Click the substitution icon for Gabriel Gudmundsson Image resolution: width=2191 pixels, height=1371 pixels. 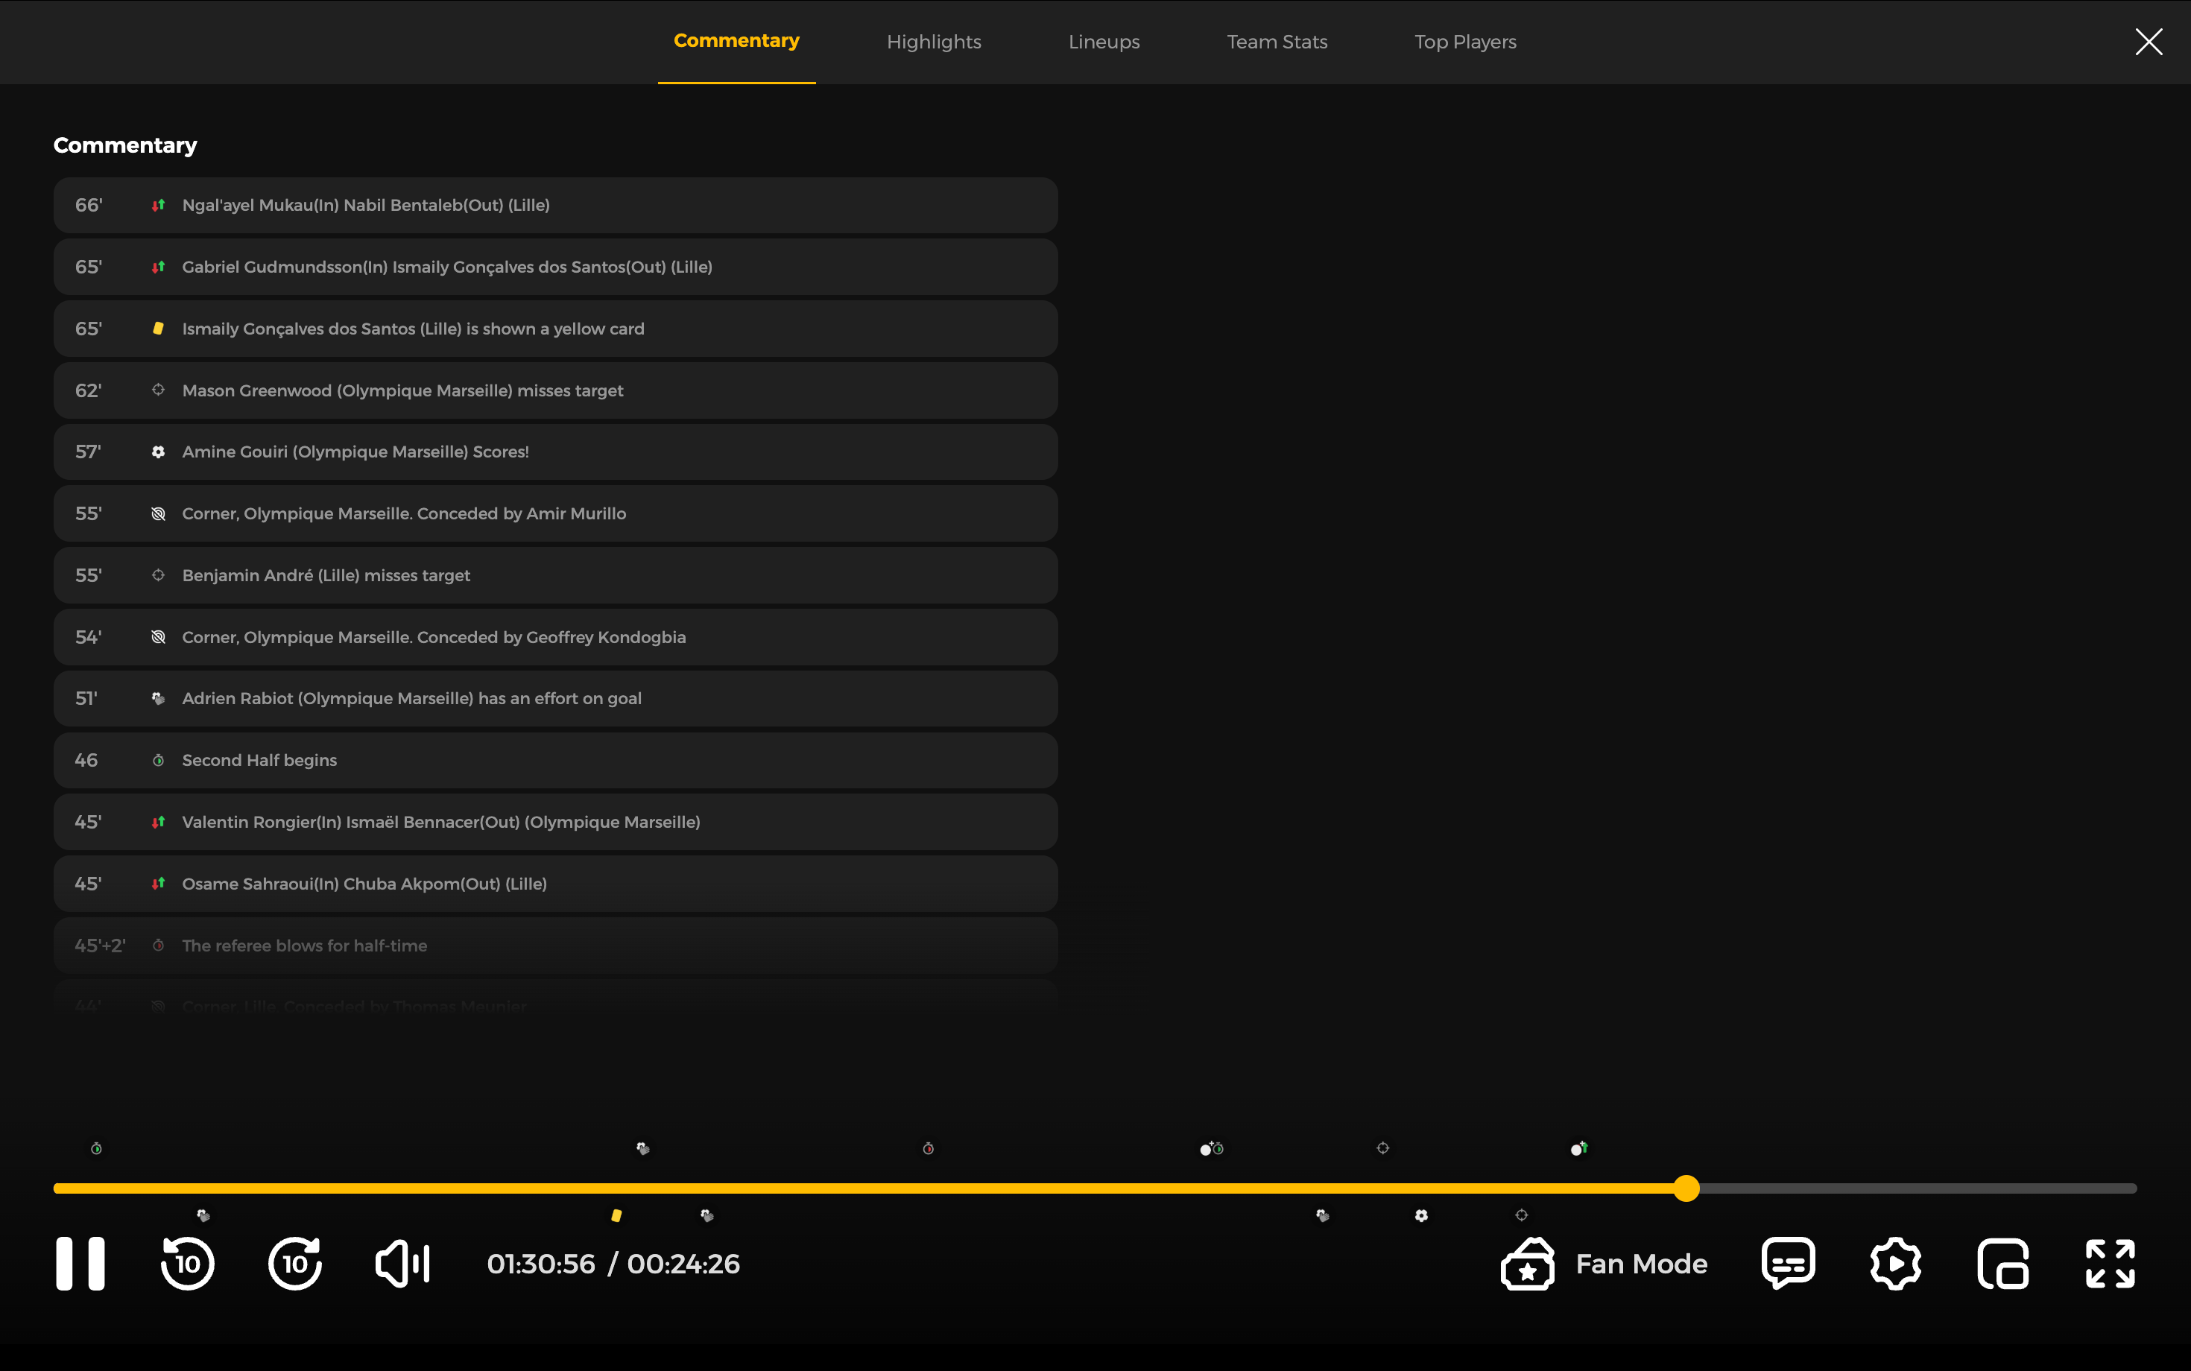[x=158, y=267]
